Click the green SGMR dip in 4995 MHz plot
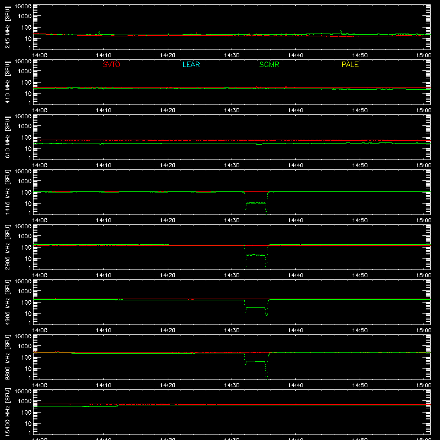This screenshot has height=440, width=440. 256,308
